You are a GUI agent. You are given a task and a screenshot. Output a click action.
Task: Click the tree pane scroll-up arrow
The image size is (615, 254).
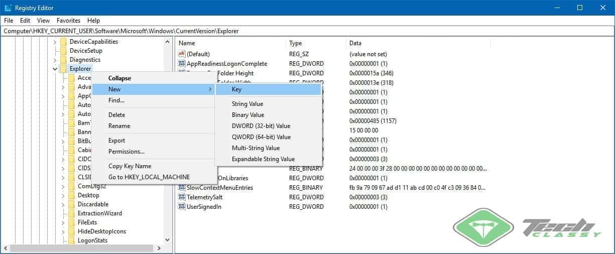coord(168,42)
